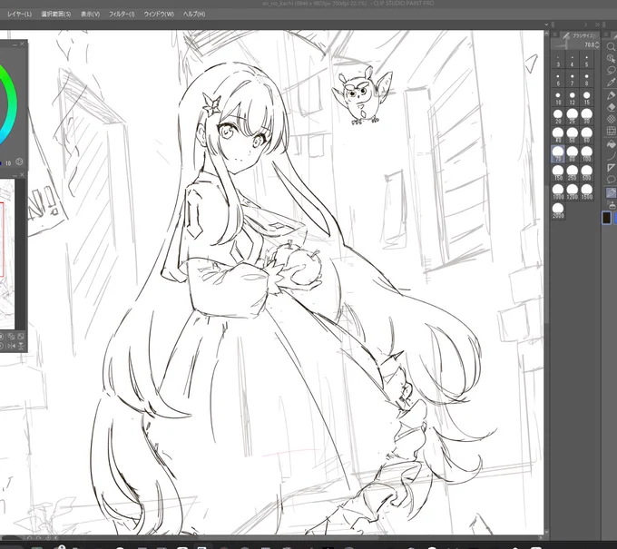Click the highlighted active pen sub tool

tap(611, 193)
